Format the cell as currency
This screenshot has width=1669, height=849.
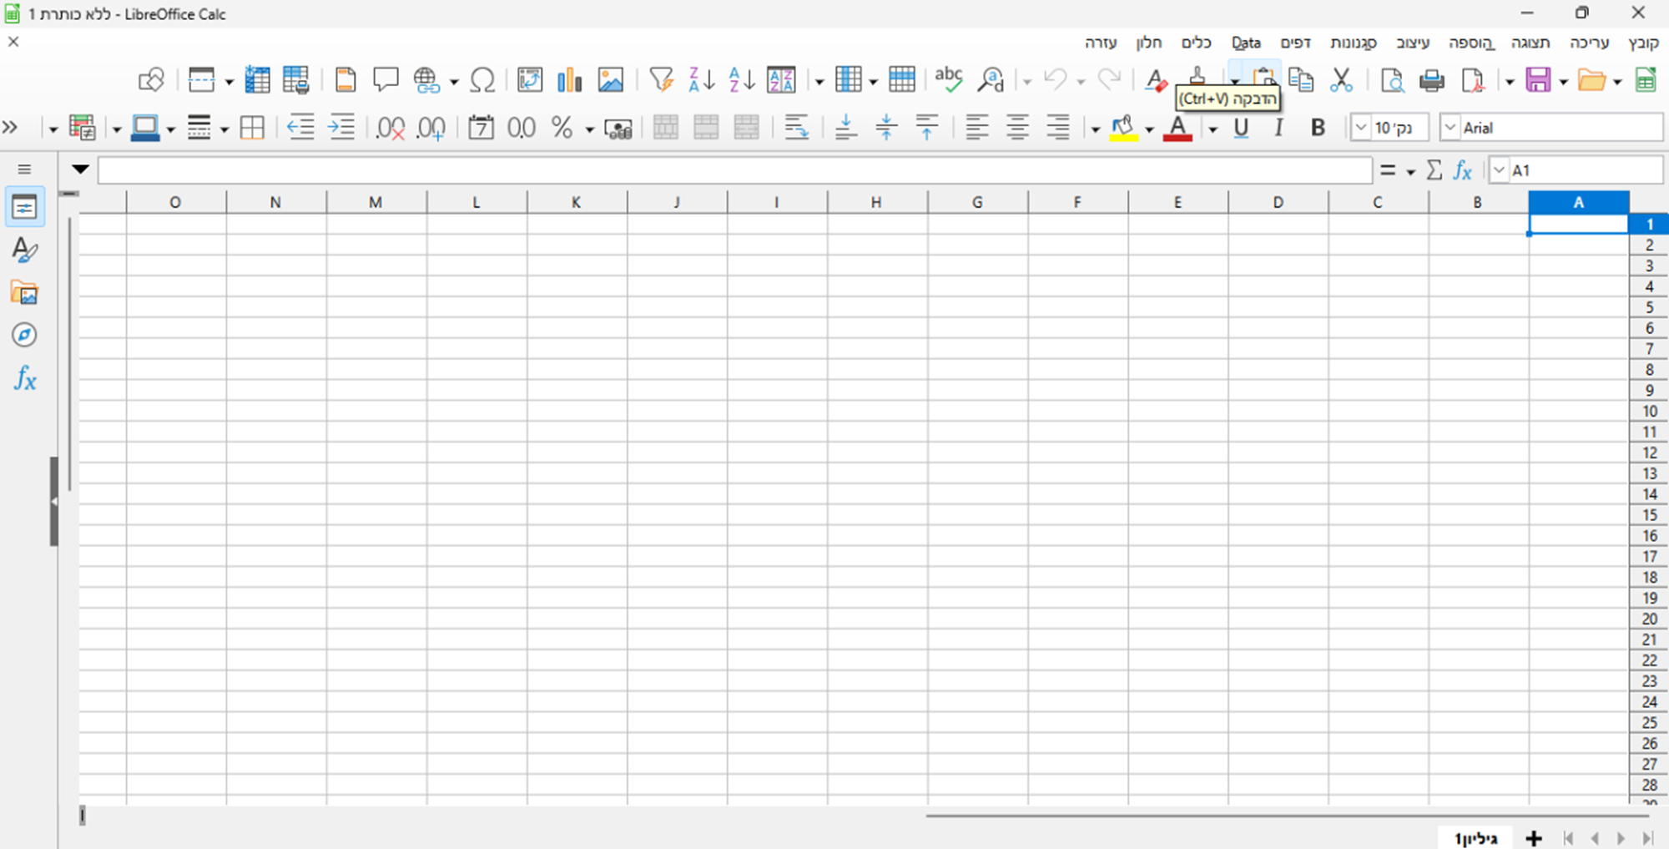(618, 129)
